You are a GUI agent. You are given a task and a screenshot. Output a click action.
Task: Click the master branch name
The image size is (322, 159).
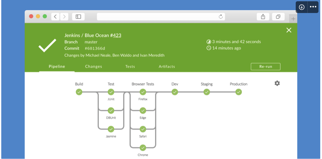pos(91,42)
